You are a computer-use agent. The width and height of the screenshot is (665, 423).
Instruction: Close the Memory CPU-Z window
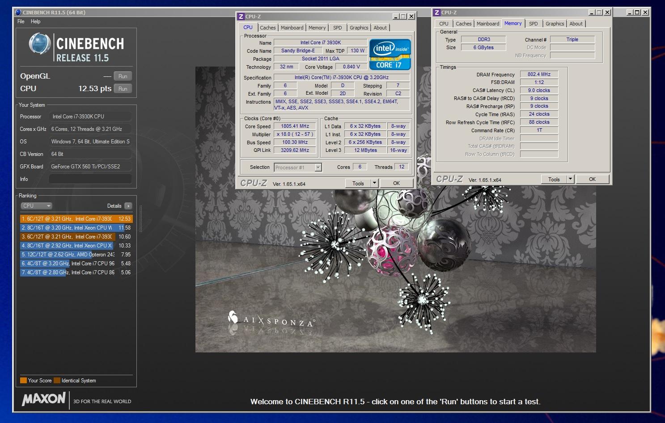pos(607,13)
